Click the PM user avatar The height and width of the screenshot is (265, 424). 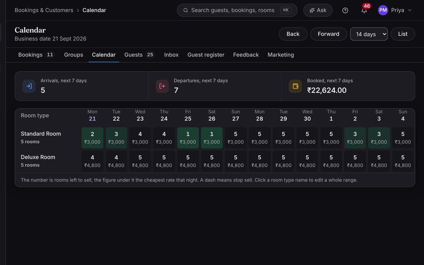[x=383, y=10]
